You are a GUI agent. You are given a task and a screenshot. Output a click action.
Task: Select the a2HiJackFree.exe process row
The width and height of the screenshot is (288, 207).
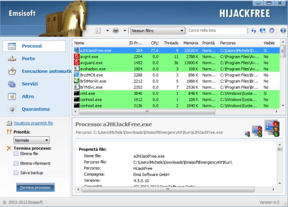coord(176,50)
